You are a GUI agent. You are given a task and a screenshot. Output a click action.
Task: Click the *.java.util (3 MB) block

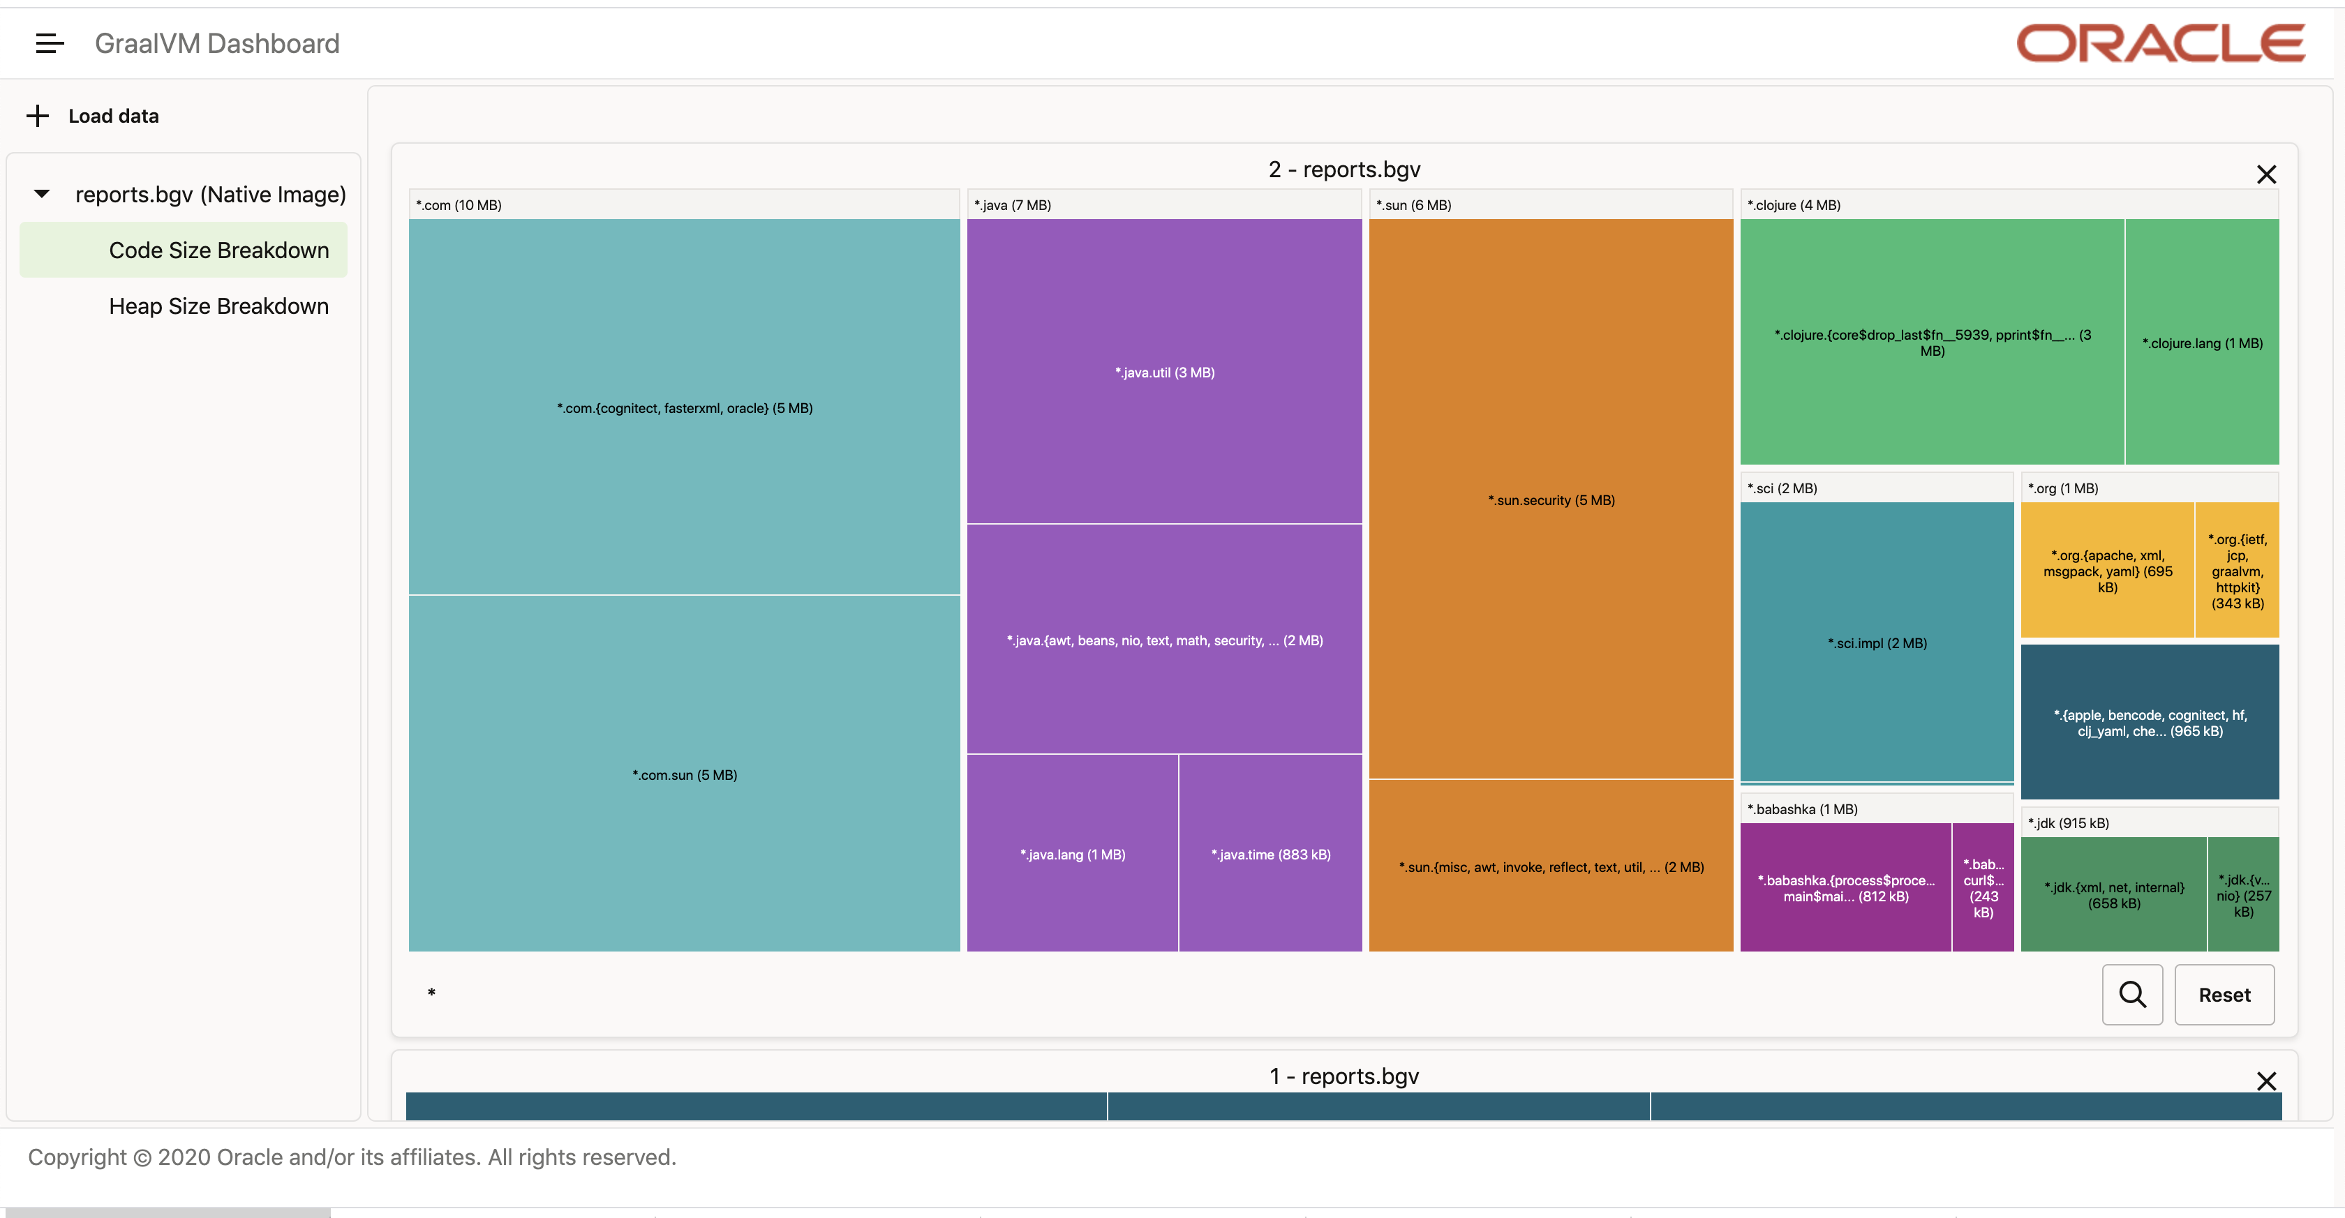1164,371
